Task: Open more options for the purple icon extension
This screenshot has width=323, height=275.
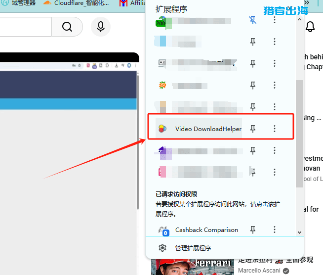Action: click(x=275, y=150)
